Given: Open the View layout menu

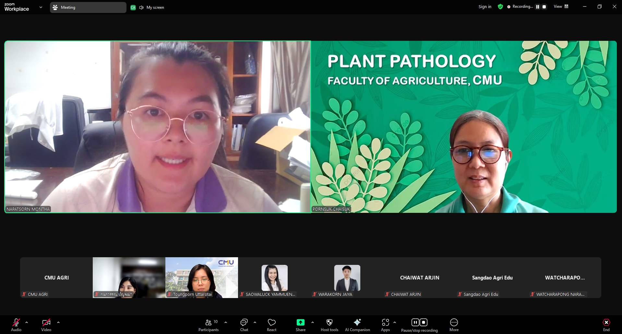Looking at the screenshot, I should pyautogui.click(x=561, y=6).
